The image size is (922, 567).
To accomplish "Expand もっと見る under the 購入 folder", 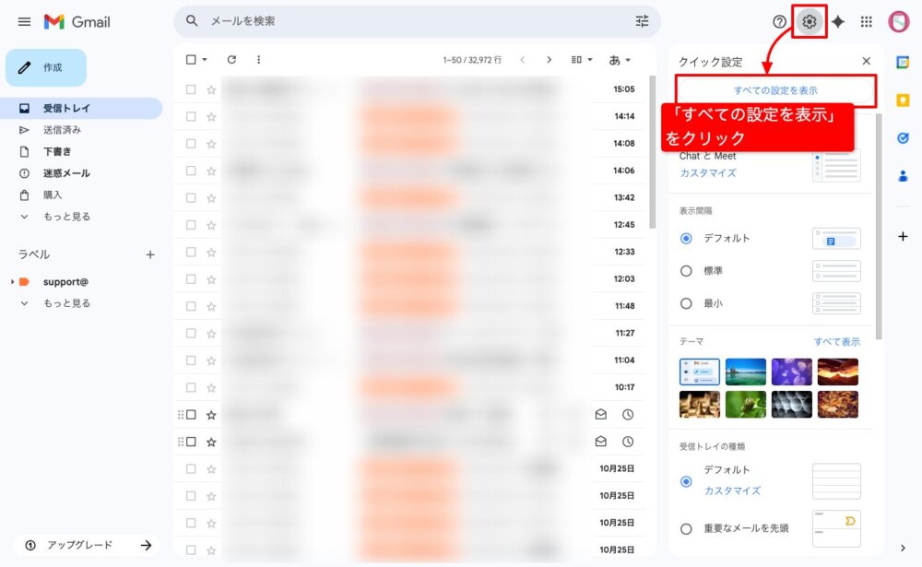I will point(66,217).
